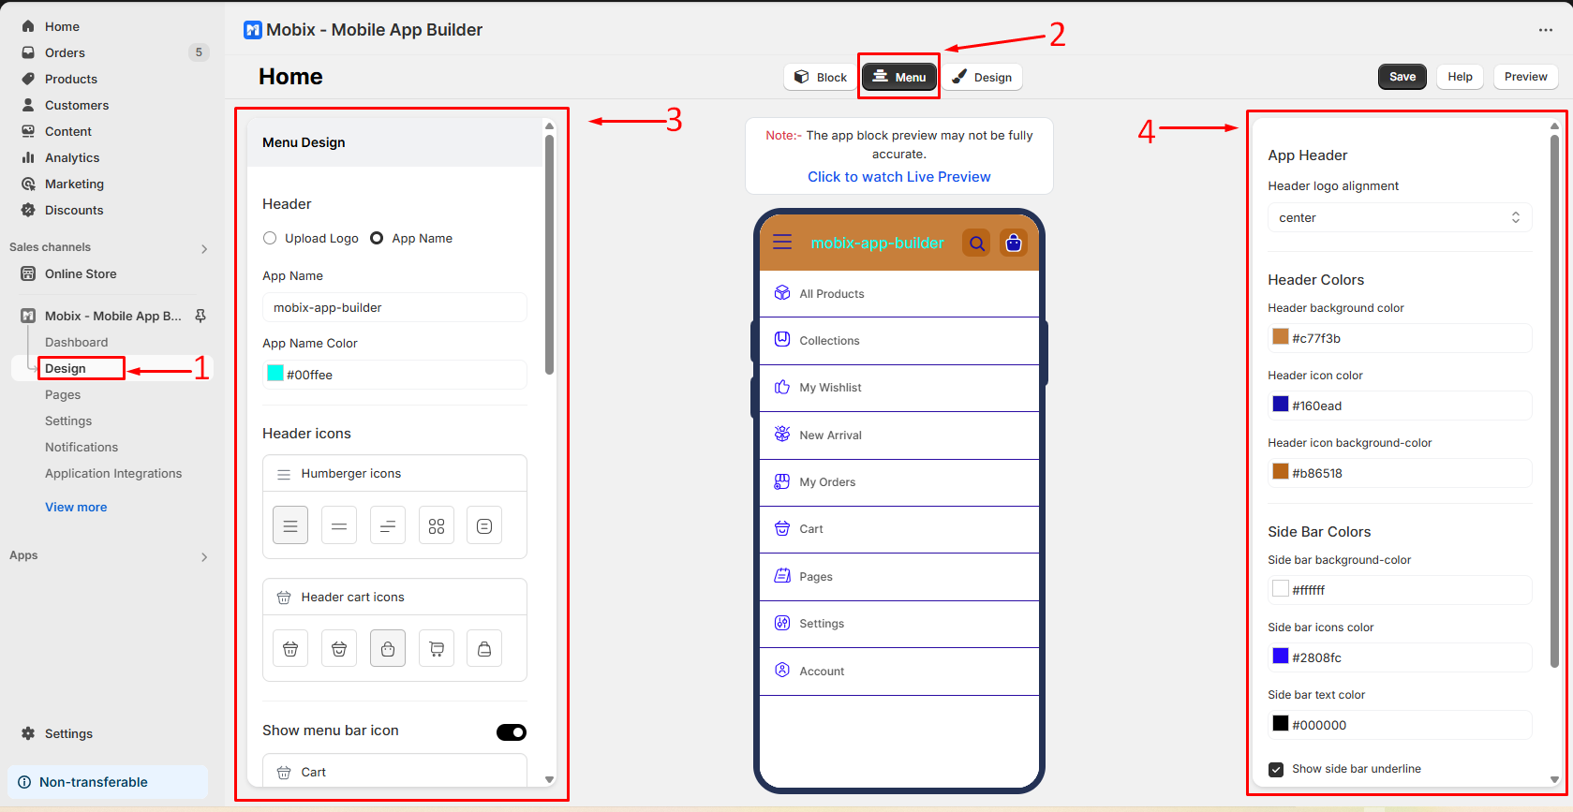
Task: Click the View more link
Action: point(76,507)
